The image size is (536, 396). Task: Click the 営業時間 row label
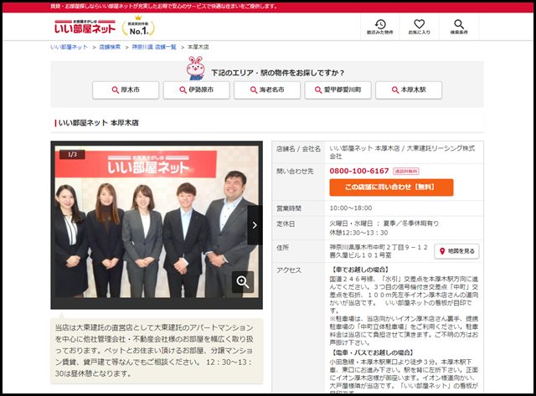[289, 208]
